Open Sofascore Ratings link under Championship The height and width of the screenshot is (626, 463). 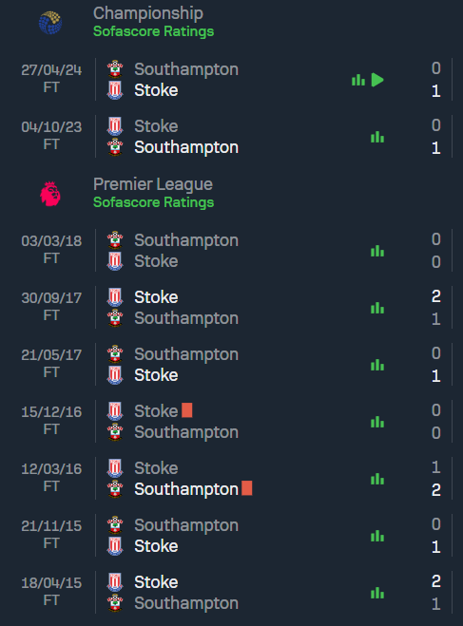click(x=153, y=31)
